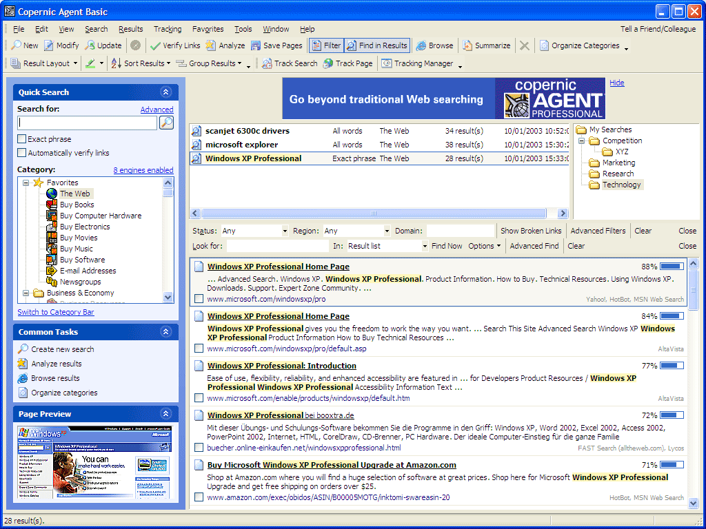Screen dimensions: 706x529
Task: Collapse the Favorites tree node
Action: [x=26, y=183]
